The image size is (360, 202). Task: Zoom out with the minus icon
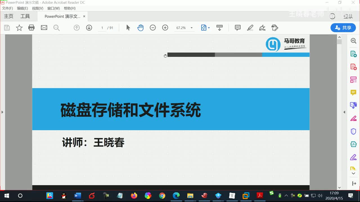point(153,28)
